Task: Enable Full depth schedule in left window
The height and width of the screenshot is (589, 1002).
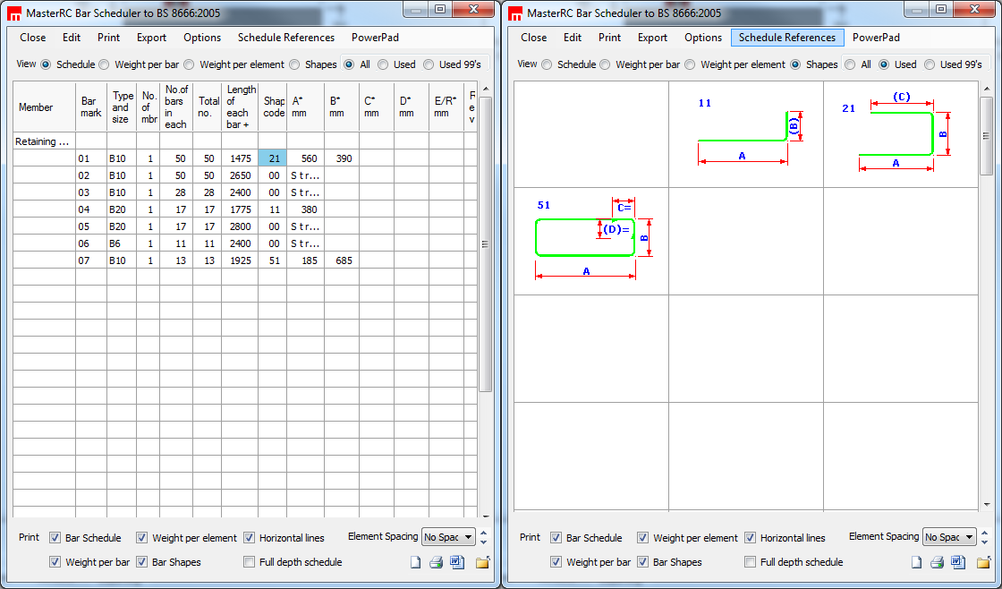Action: (250, 562)
